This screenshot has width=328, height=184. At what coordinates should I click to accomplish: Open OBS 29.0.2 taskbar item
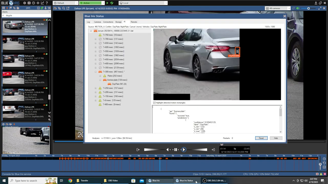click(x=215, y=180)
